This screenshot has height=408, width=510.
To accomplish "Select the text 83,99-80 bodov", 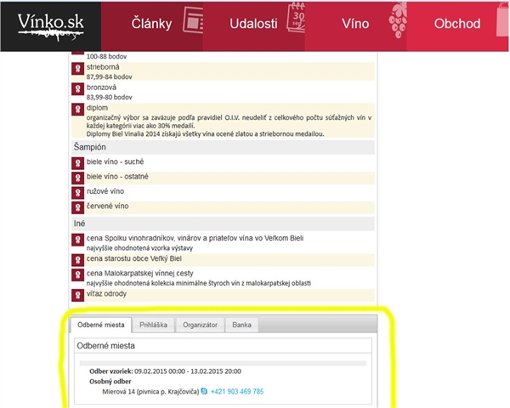I will point(110,97).
